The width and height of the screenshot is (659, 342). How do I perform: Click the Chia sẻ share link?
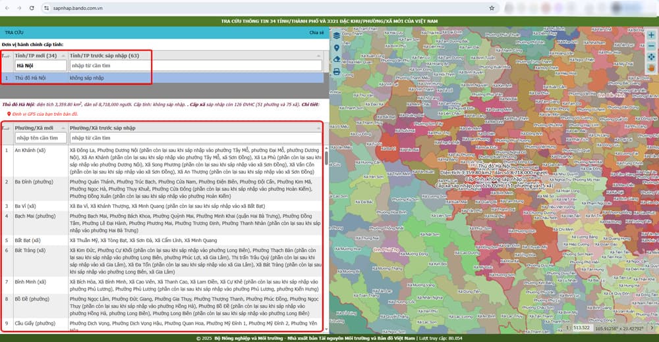[316, 32]
